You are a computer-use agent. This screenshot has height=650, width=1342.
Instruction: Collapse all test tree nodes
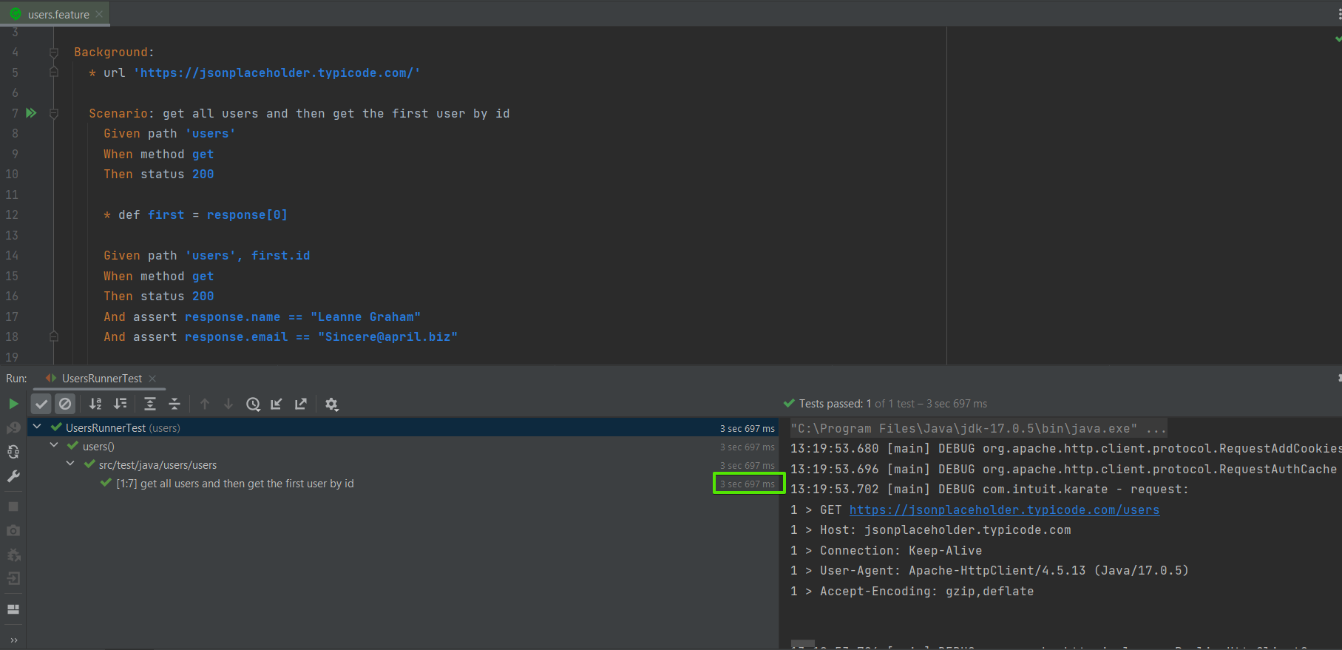[174, 404]
